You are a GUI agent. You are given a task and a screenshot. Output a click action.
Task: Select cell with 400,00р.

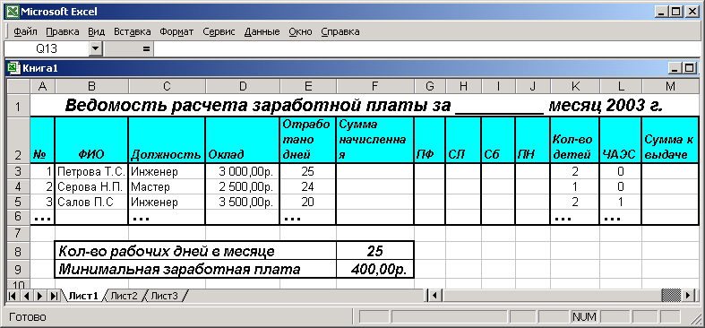375,269
